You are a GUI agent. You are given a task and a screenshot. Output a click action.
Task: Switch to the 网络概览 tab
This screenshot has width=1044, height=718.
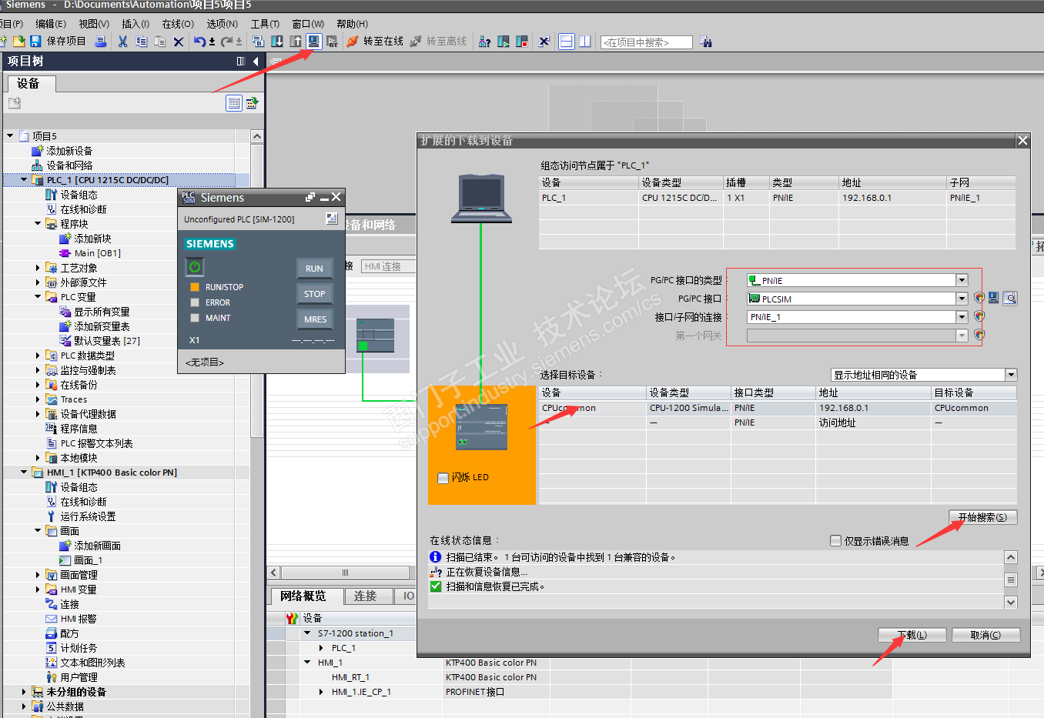click(303, 596)
